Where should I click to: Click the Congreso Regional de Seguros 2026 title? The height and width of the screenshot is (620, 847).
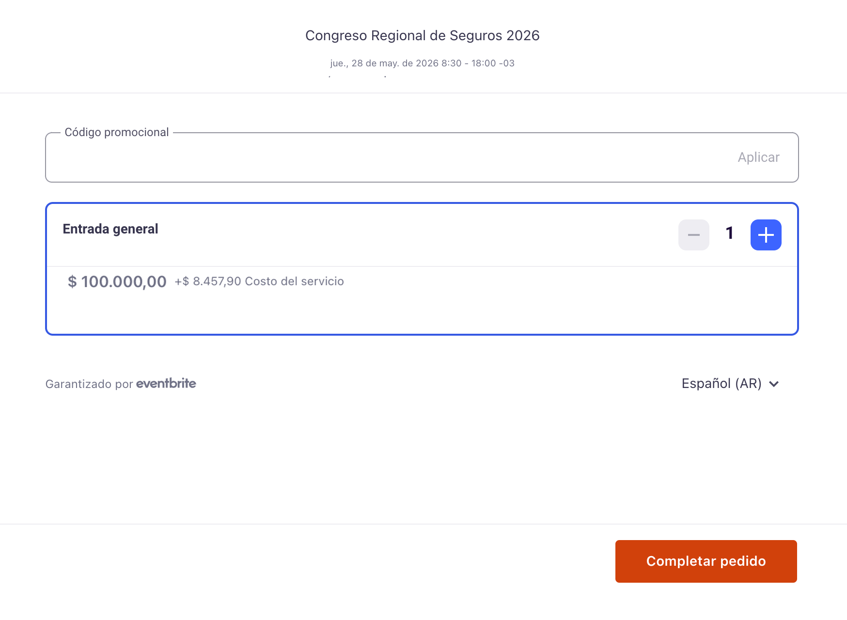click(x=422, y=35)
